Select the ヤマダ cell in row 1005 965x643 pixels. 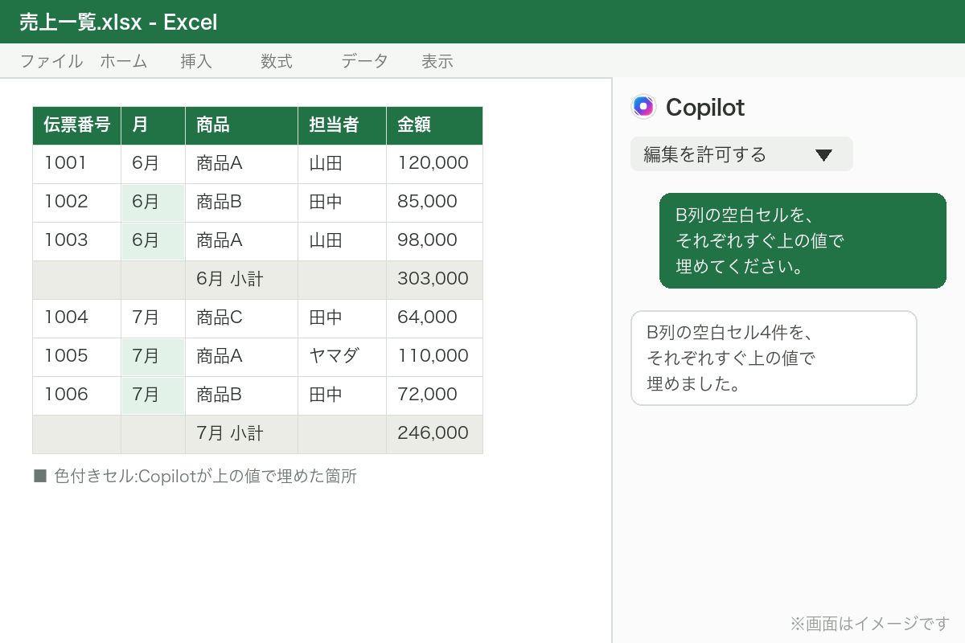(343, 357)
